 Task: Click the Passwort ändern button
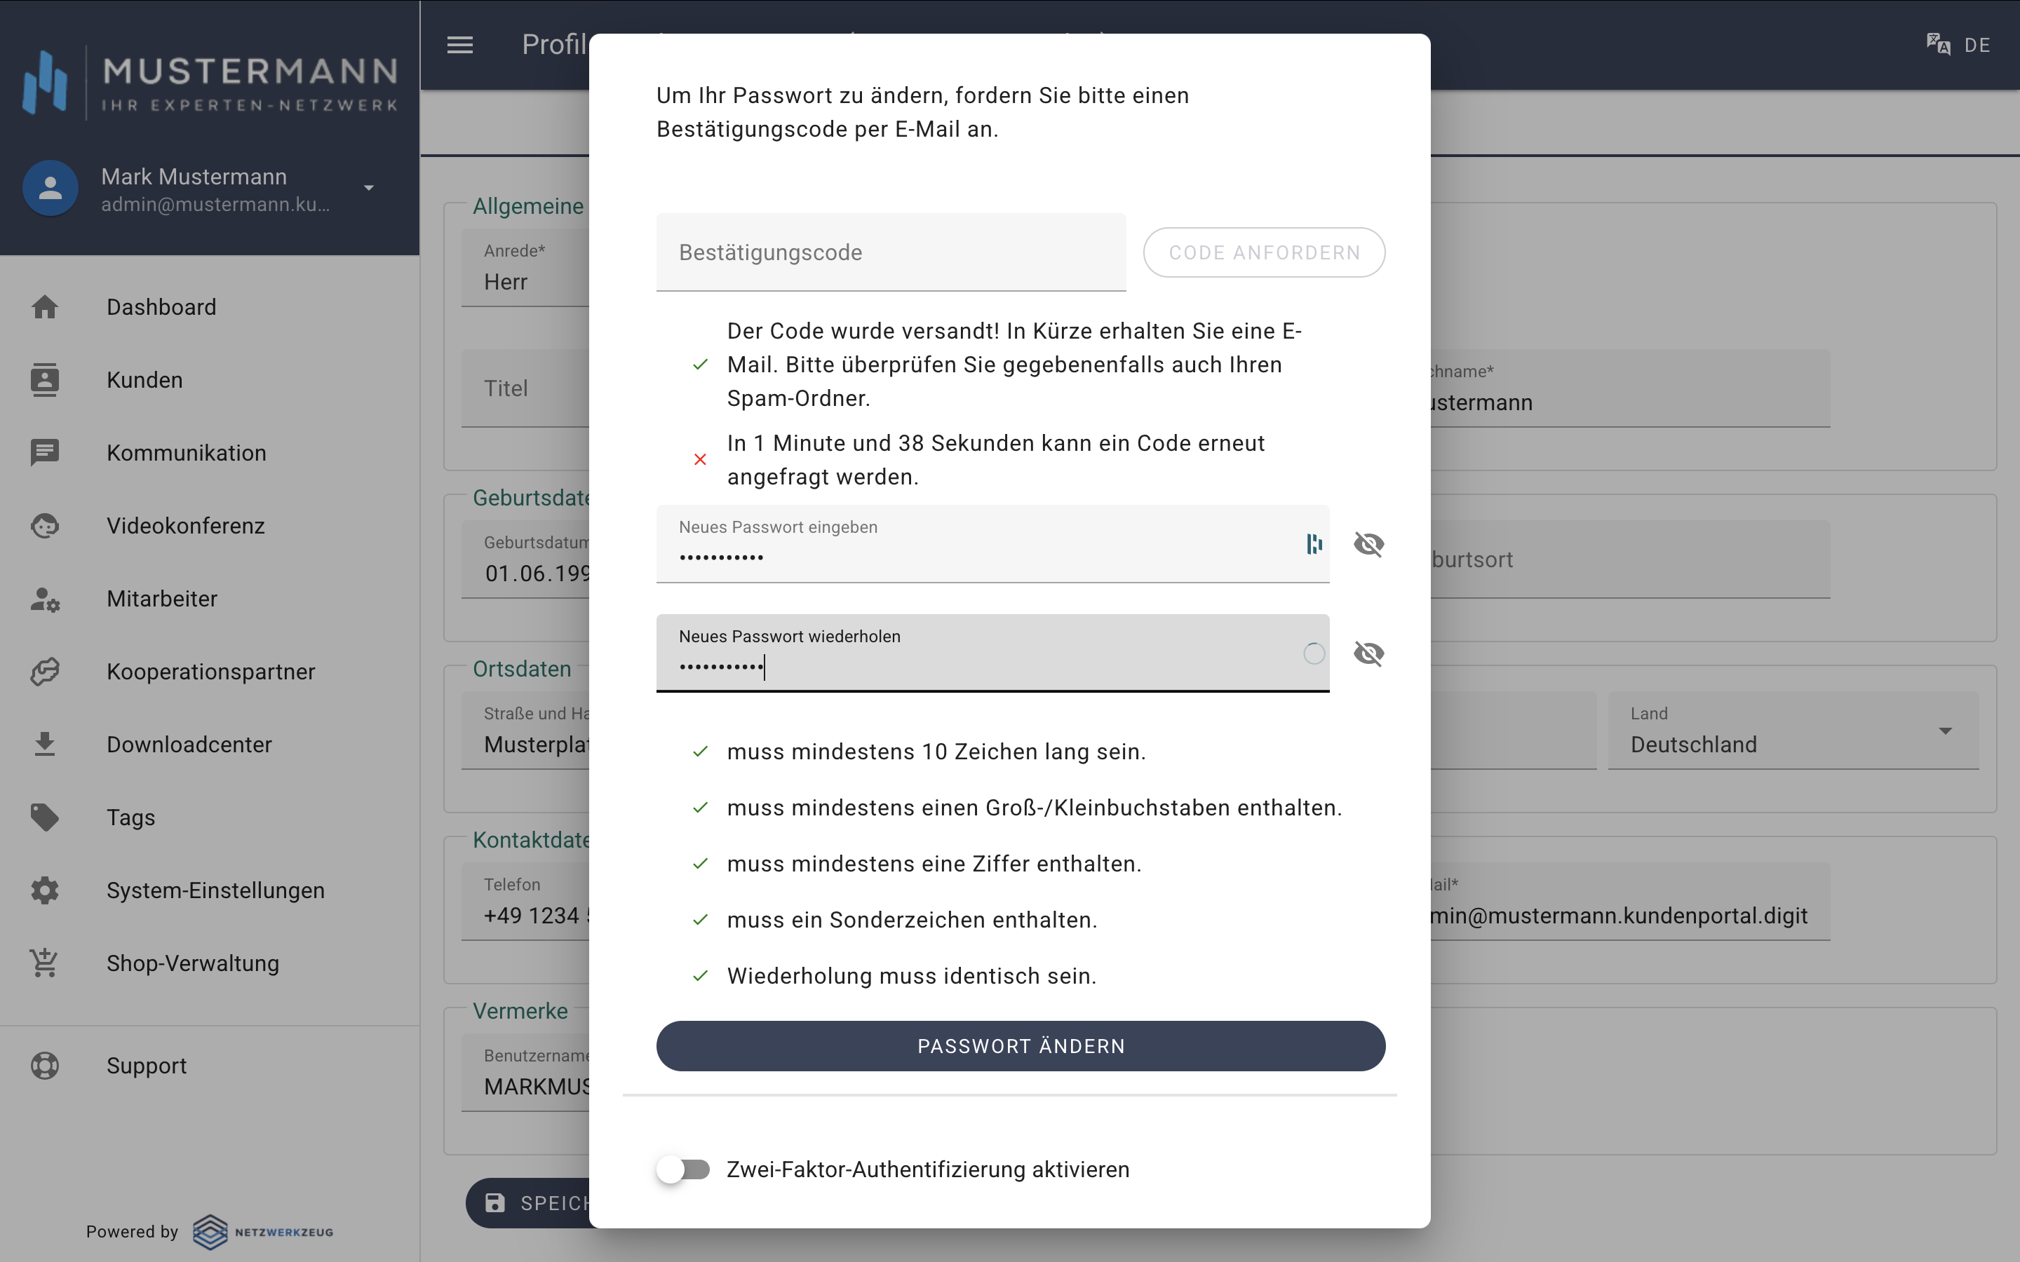click(1020, 1046)
